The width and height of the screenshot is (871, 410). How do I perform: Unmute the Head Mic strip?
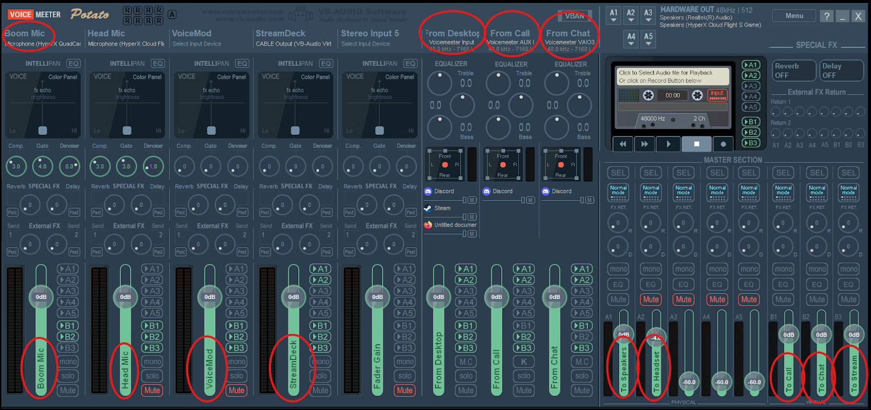click(x=152, y=390)
